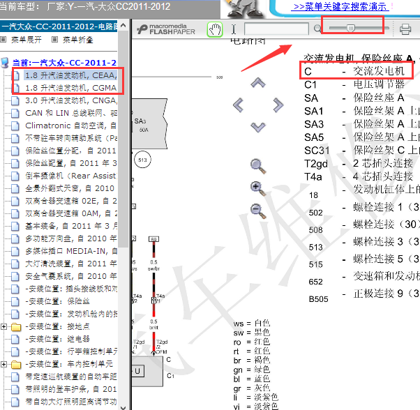Click the right navigation arrow overlay
This screenshot has width=420, height=410.
pyautogui.click(x=278, y=105)
